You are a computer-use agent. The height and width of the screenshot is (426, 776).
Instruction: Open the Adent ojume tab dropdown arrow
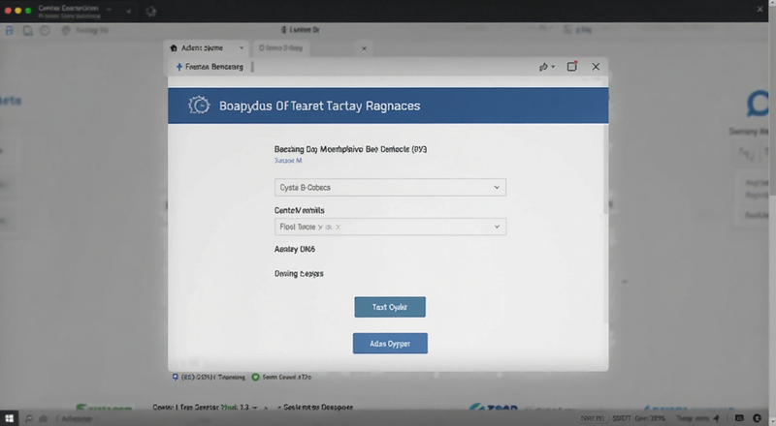[x=241, y=48]
